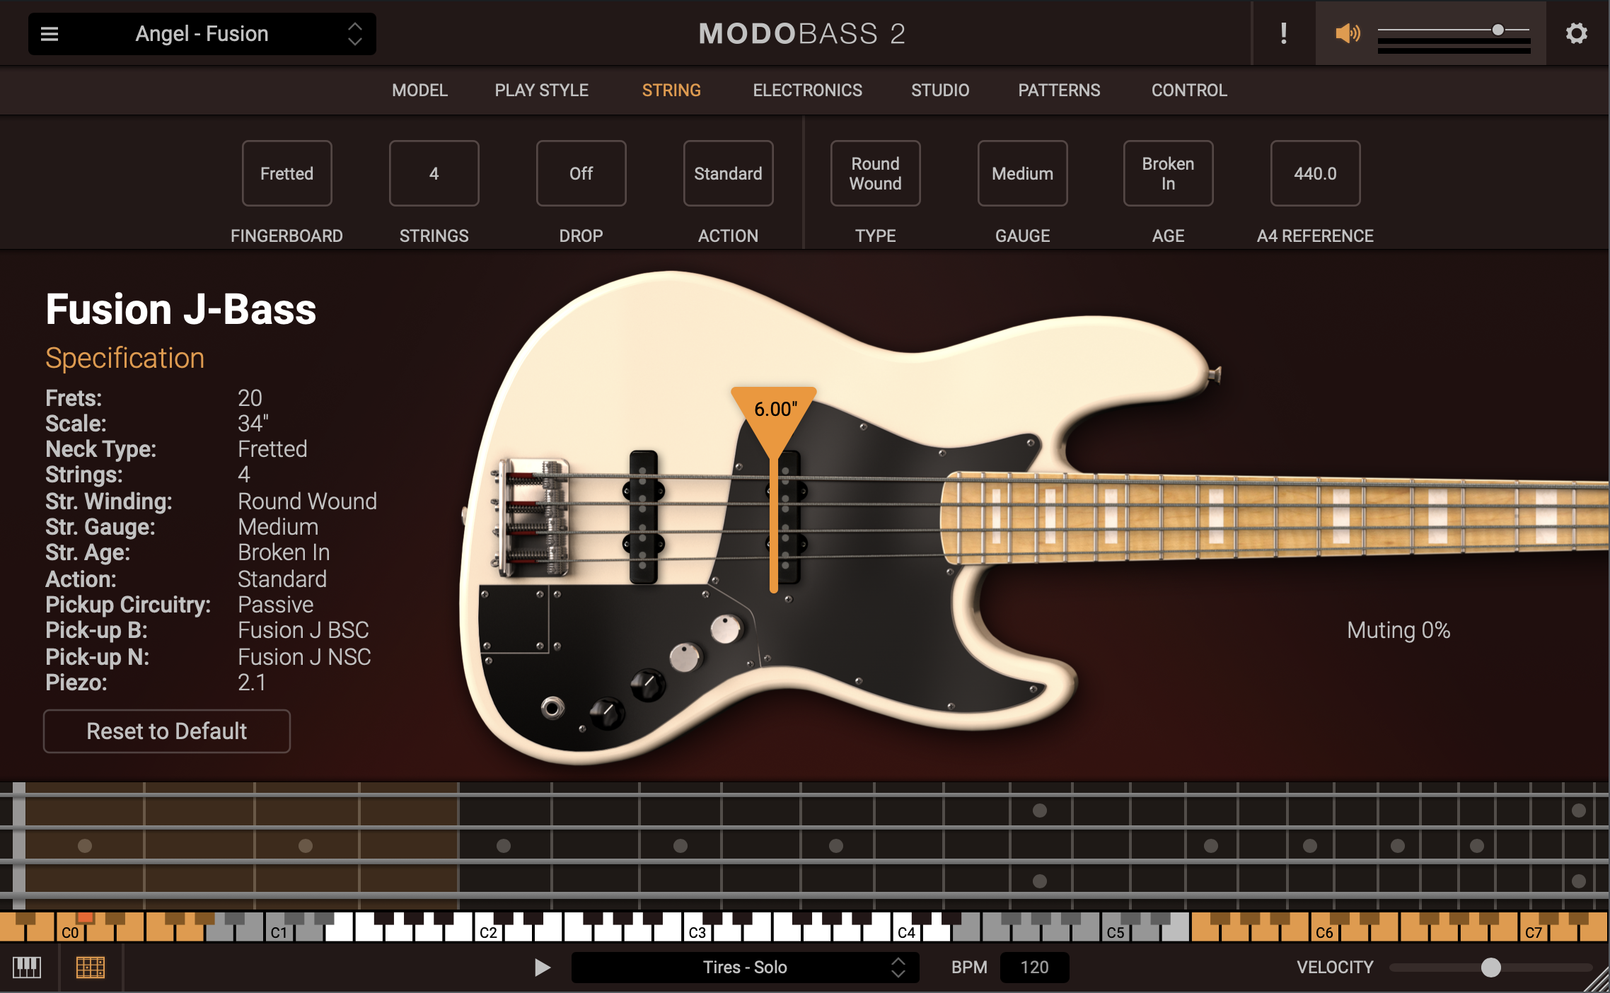This screenshot has height=993, width=1610.
Task: Click the Reset to Default button
Action: (167, 731)
